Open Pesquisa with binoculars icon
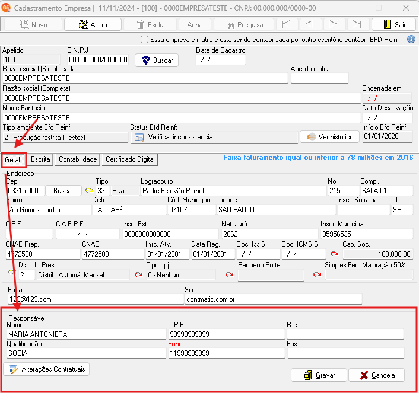The image size is (419, 393). point(245,24)
